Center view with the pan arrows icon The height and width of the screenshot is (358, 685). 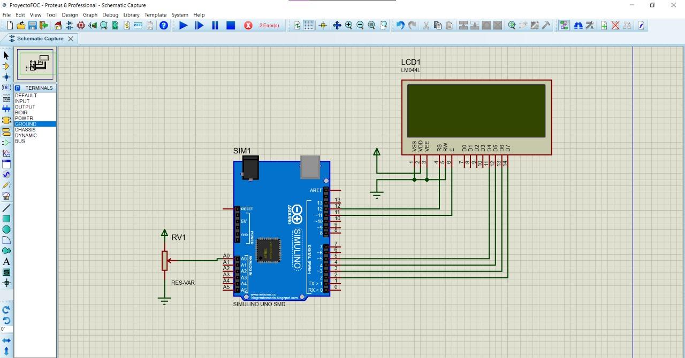[x=337, y=25]
